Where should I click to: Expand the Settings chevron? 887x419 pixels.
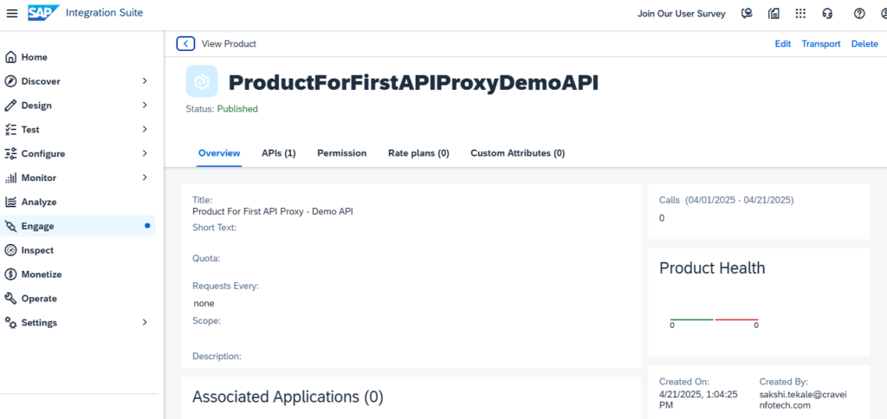(x=145, y=322)
